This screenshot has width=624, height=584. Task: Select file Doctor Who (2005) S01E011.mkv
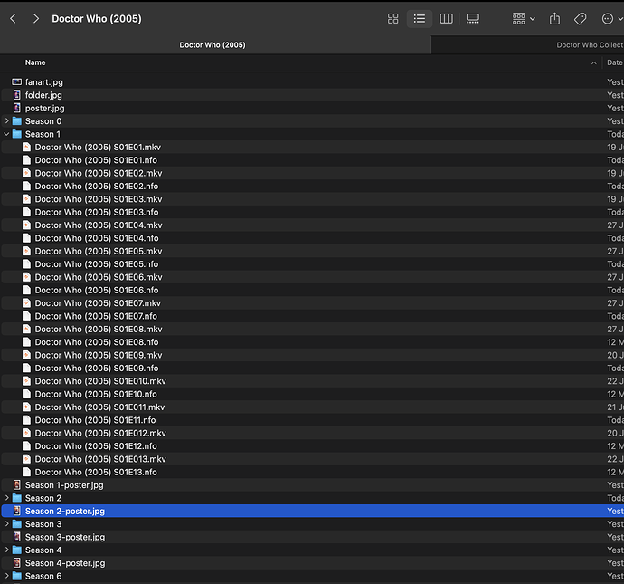coord(99,407)
